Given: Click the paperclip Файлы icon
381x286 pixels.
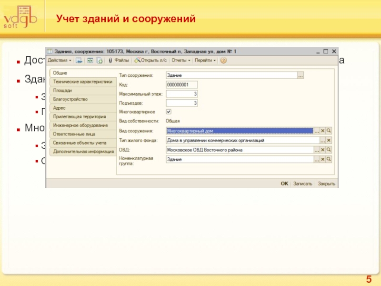Looking at the screenshot, I should pyautogui.click(x=110, y=61).
